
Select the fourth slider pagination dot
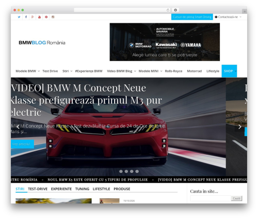click(137, 171)
